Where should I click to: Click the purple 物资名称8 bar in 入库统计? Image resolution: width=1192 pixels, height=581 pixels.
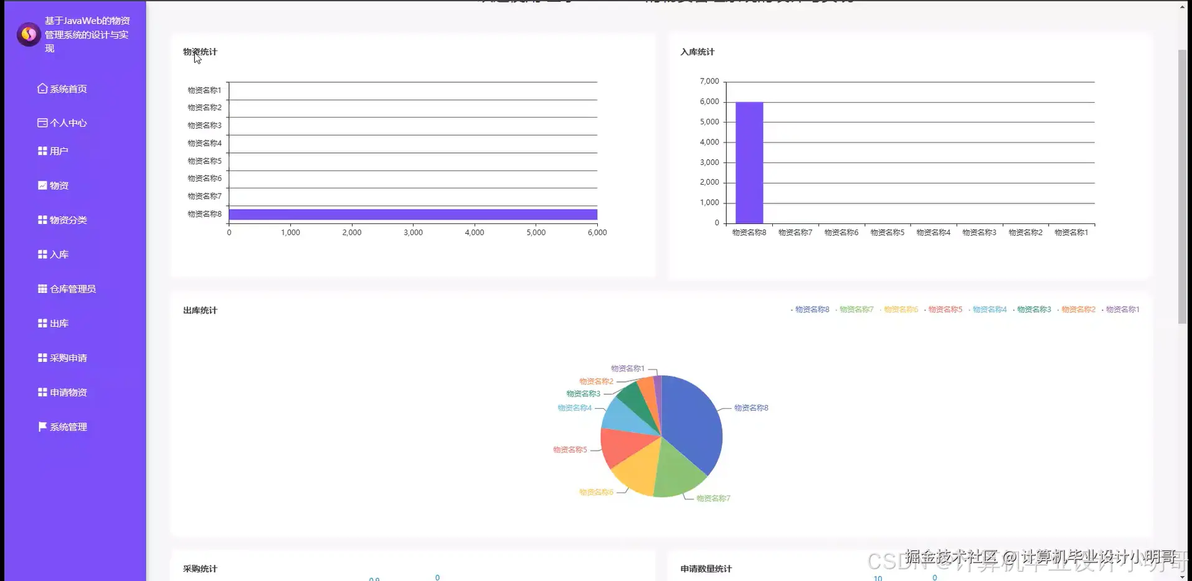[749, 163]
